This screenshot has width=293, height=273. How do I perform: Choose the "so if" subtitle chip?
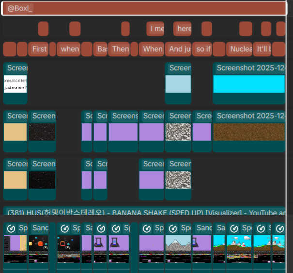coord(202,49)
